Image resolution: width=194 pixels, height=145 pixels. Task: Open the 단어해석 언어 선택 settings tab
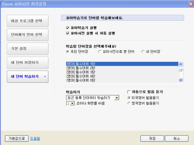click(x=28, y=35)
